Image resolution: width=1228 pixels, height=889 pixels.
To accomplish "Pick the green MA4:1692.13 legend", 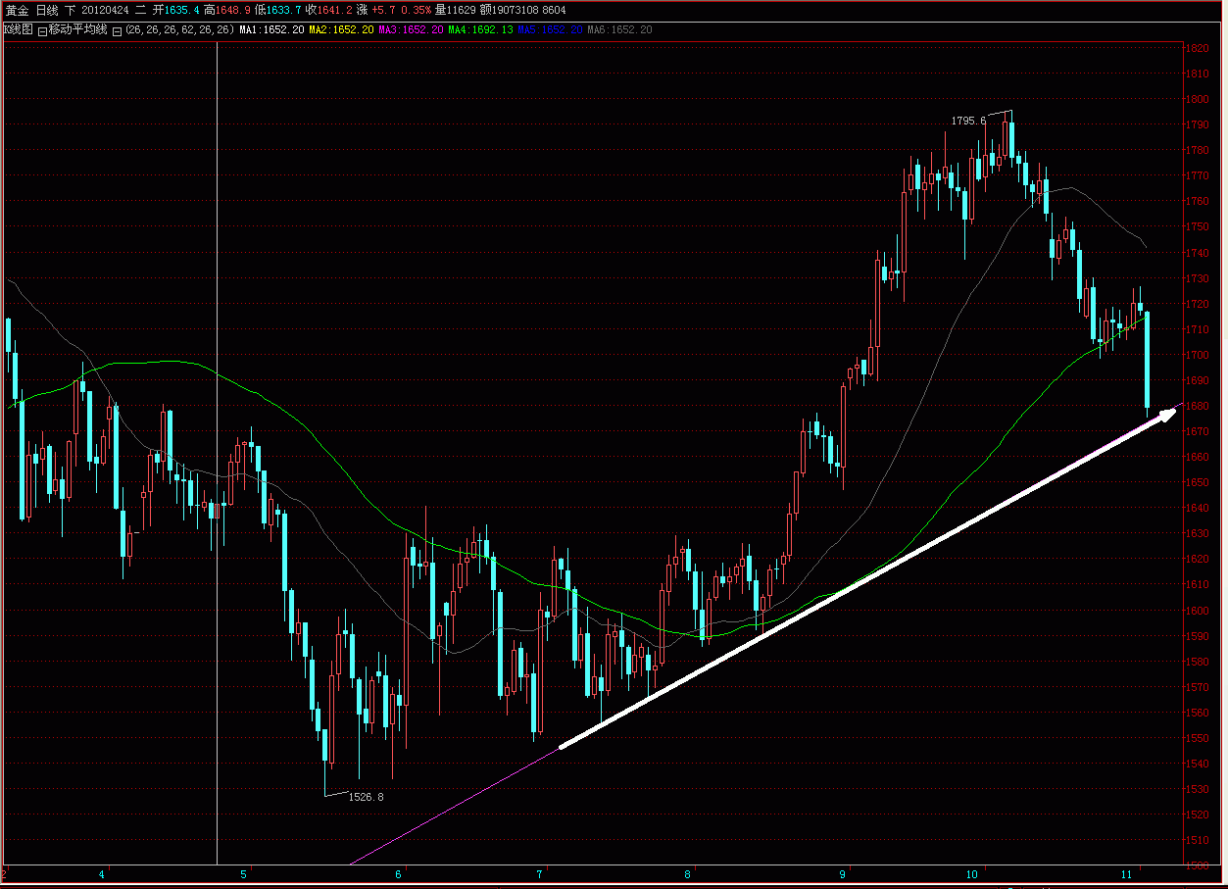I will pyautogui.click(x=480, y=29).
